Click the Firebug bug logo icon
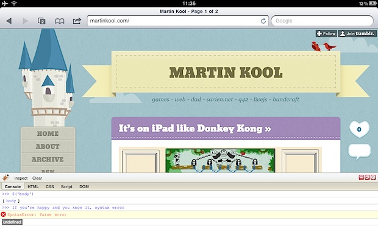This screenshot has width=378, height=229. (x=5, y=178)
